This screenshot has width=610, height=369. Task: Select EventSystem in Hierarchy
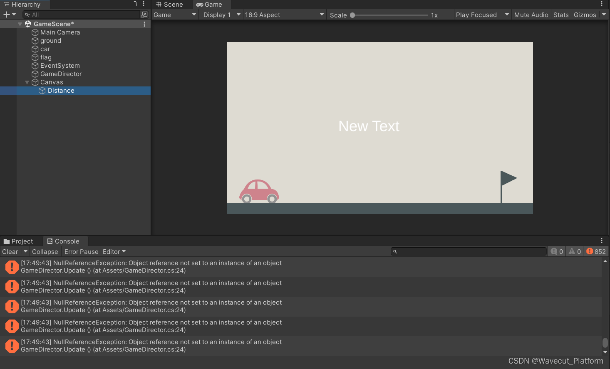click(60, 66)
